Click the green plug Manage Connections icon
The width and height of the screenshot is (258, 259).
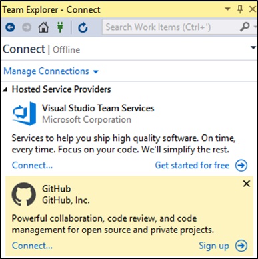click(60, 27)
